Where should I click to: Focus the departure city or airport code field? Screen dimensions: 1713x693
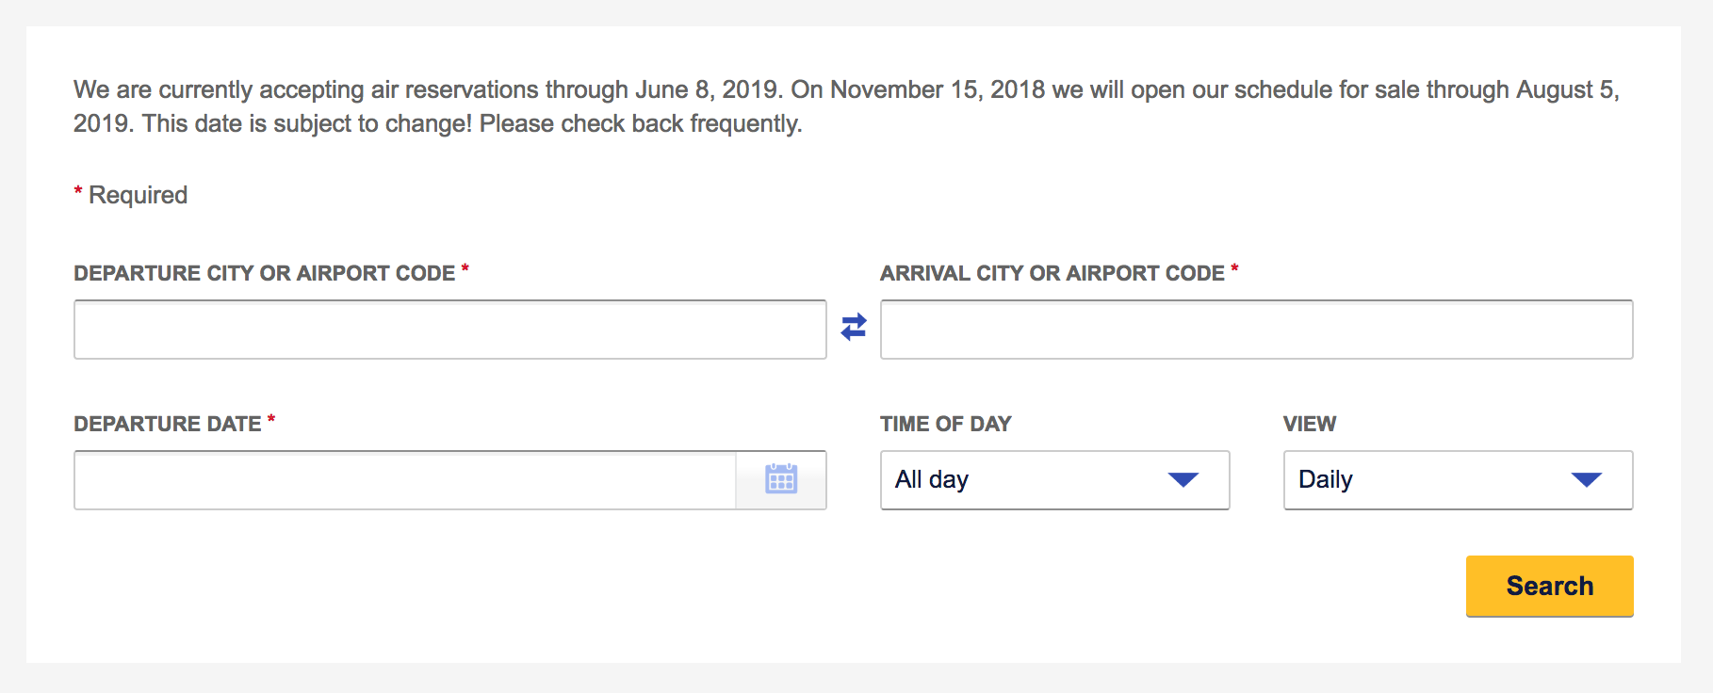pyautogui.click(x=450, y=330)
